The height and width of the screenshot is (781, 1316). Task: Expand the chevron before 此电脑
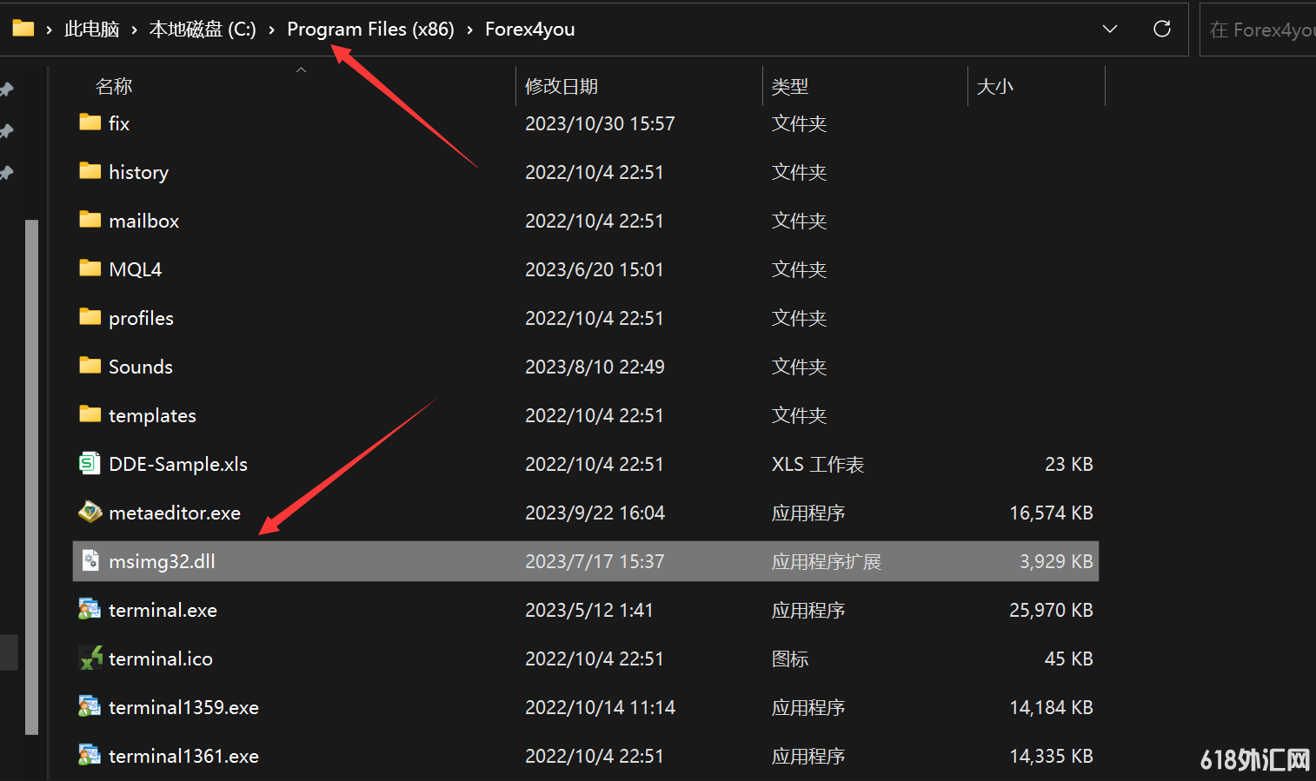point(49,30)
